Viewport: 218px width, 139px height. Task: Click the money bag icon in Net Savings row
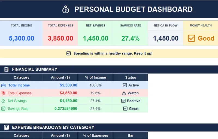click(3, 101)
